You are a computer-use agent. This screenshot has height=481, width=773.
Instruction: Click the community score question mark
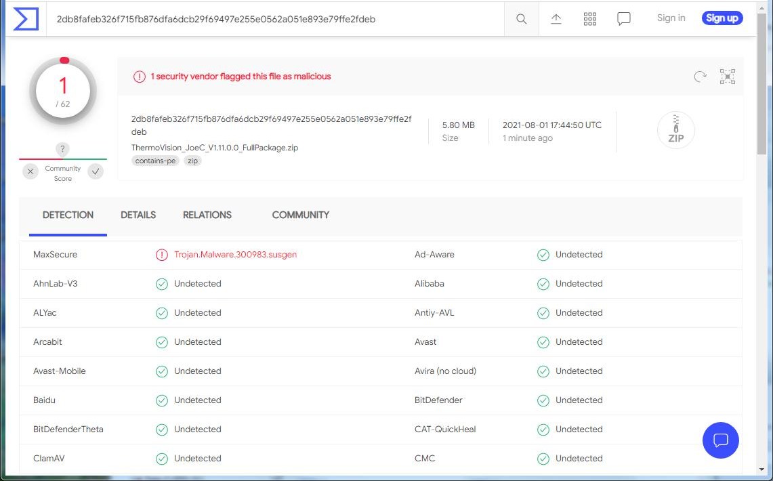[63, 149]
